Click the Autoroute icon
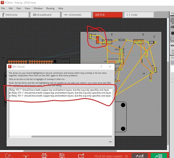Viewport: 174px width, 158px height. coord(62,155)
